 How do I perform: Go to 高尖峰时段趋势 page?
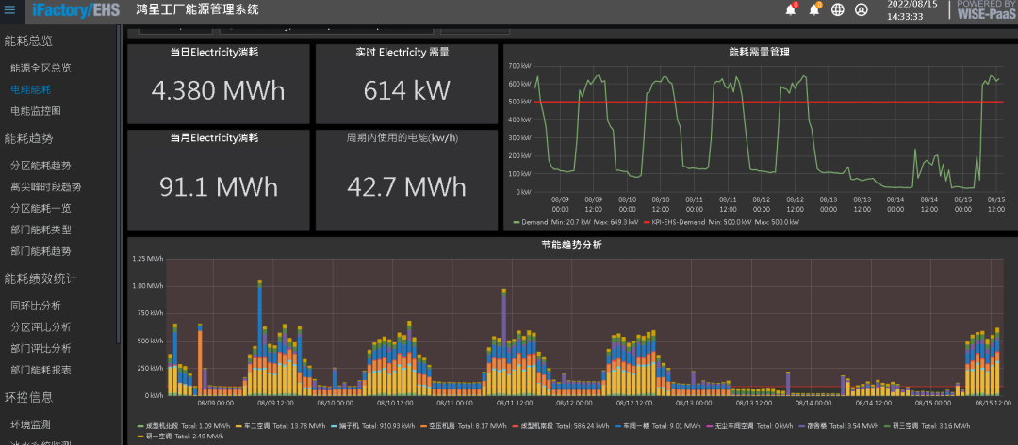(x=46, y=187)
